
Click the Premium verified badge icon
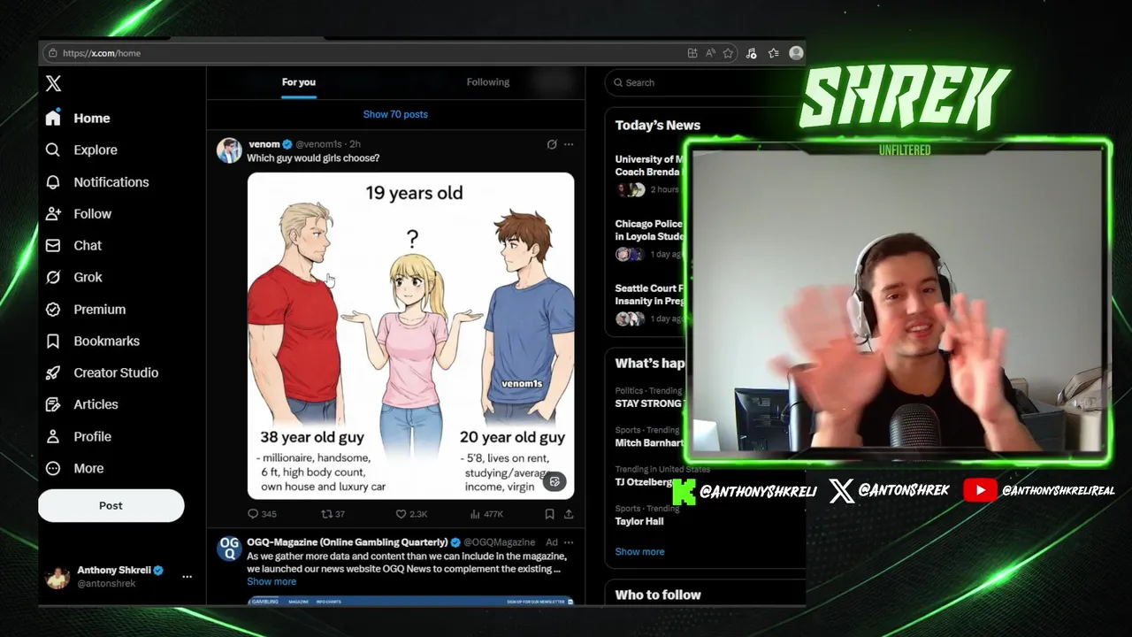tap(53, 309)
